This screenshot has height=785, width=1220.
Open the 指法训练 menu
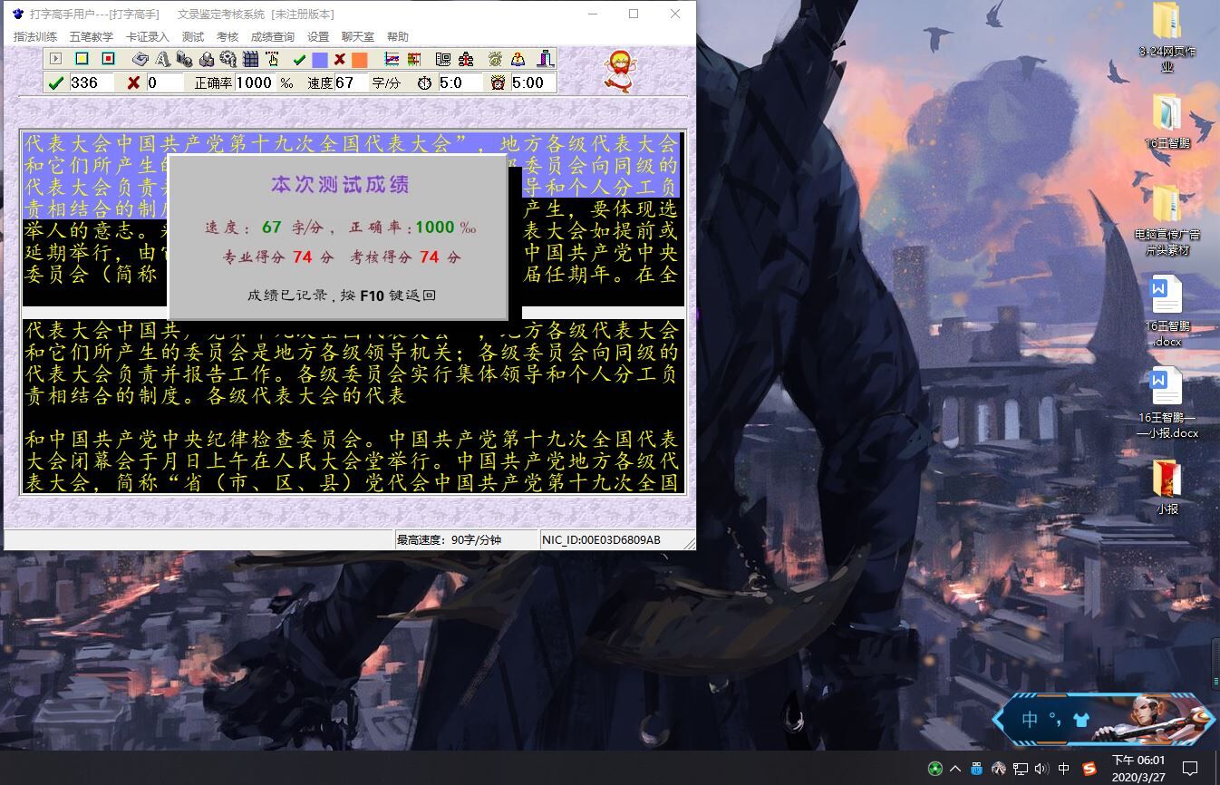[34, 37]
